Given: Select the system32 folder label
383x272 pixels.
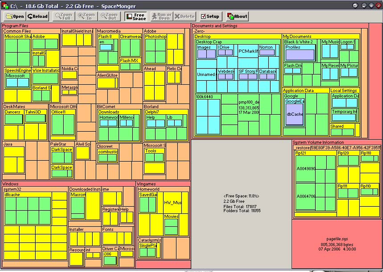Looking at the screenshot, I should tap(12, 189).
